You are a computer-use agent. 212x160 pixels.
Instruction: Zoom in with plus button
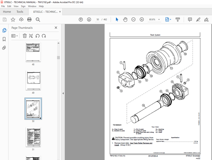click(142, 20)
